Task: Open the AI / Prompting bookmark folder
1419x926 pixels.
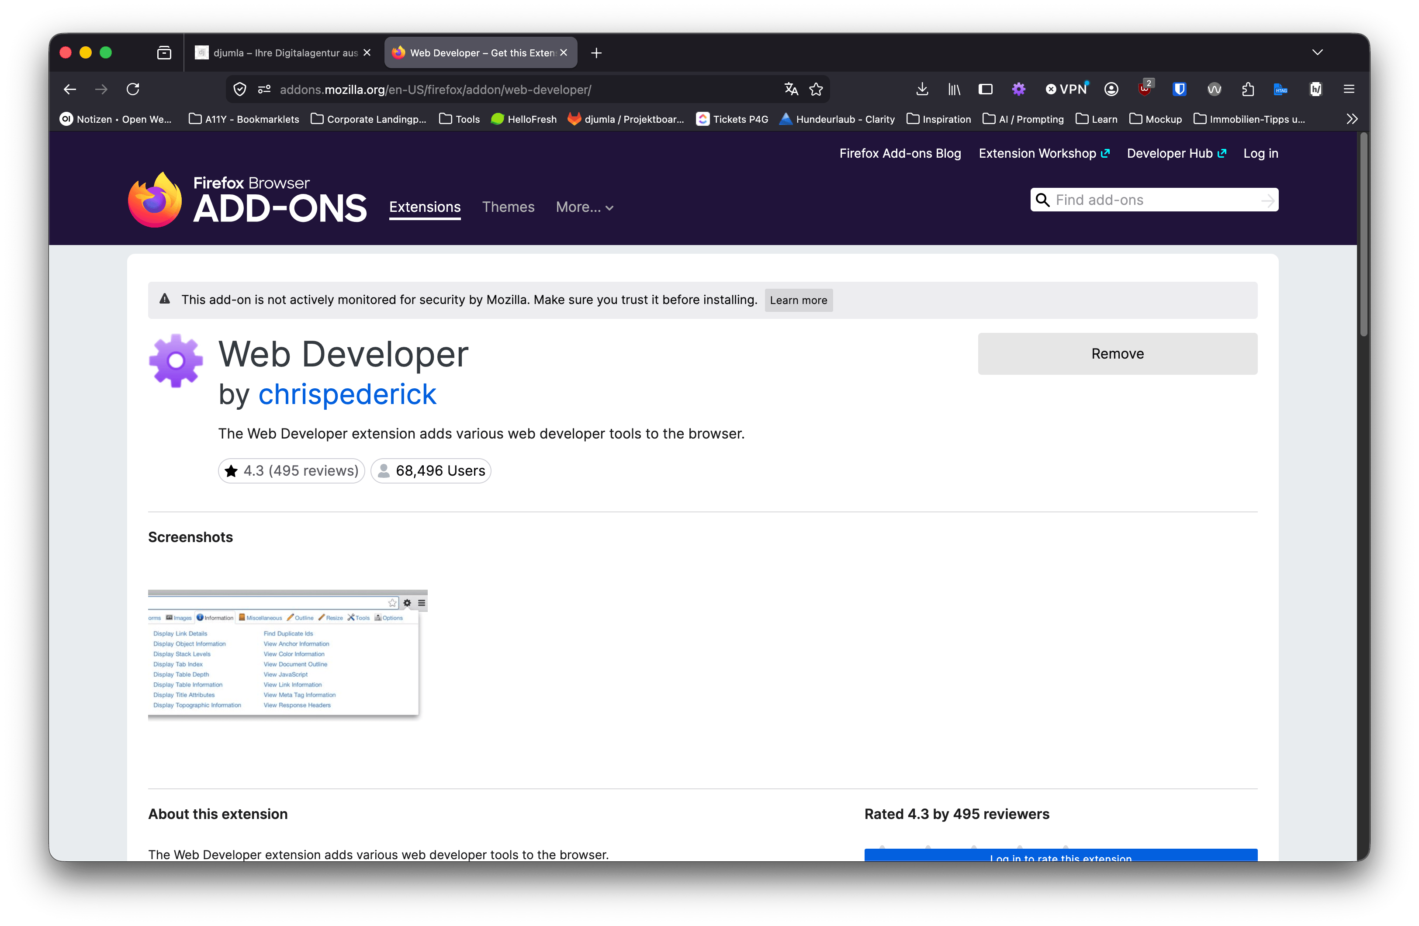Action: (x=1023, y=119)
